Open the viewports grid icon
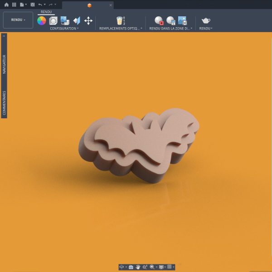The width and height of the screenshot is (272, 272). (x=170, y=267)
